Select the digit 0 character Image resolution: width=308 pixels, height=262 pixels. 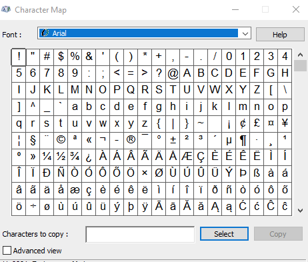click(x=229, y=57)
